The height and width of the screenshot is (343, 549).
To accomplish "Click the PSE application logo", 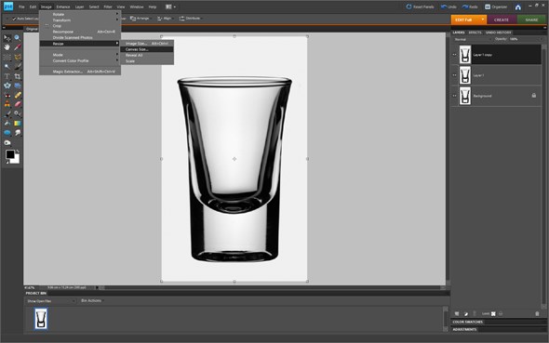I will (7, 6).
